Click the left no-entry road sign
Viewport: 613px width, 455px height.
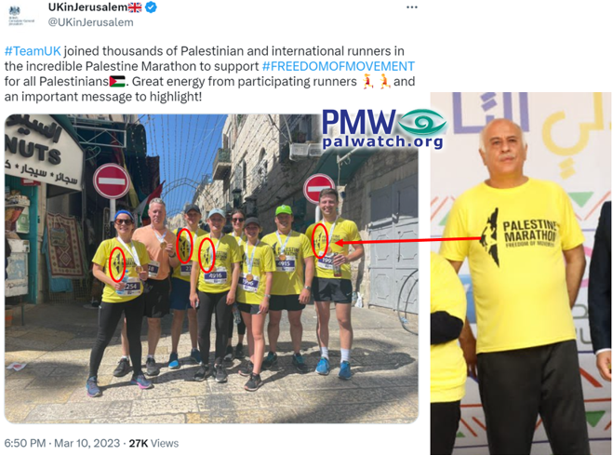(112, 181)
